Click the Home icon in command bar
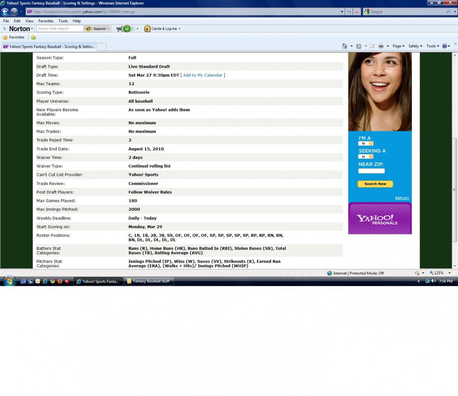Screen dimensions: 458x396 345,46
